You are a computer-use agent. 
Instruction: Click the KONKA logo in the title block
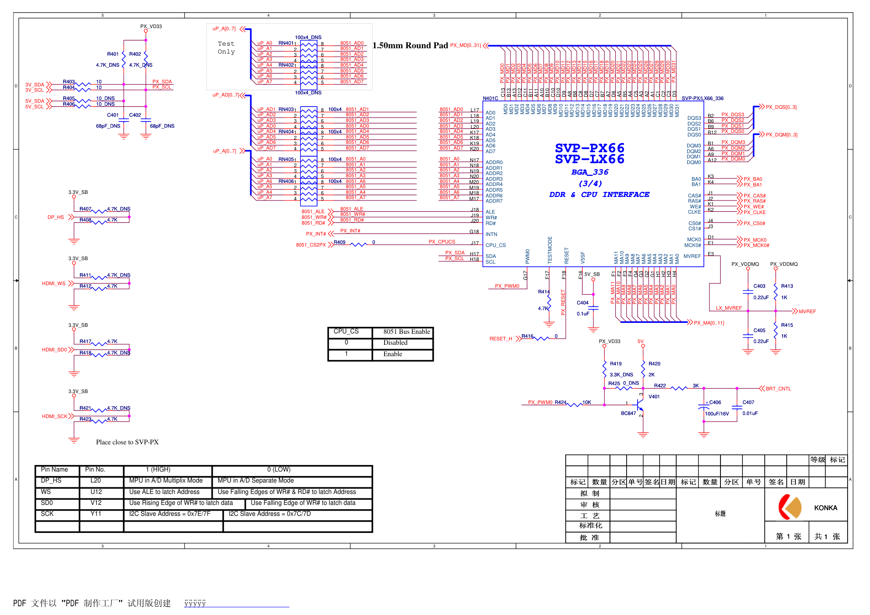coord(790,508)
